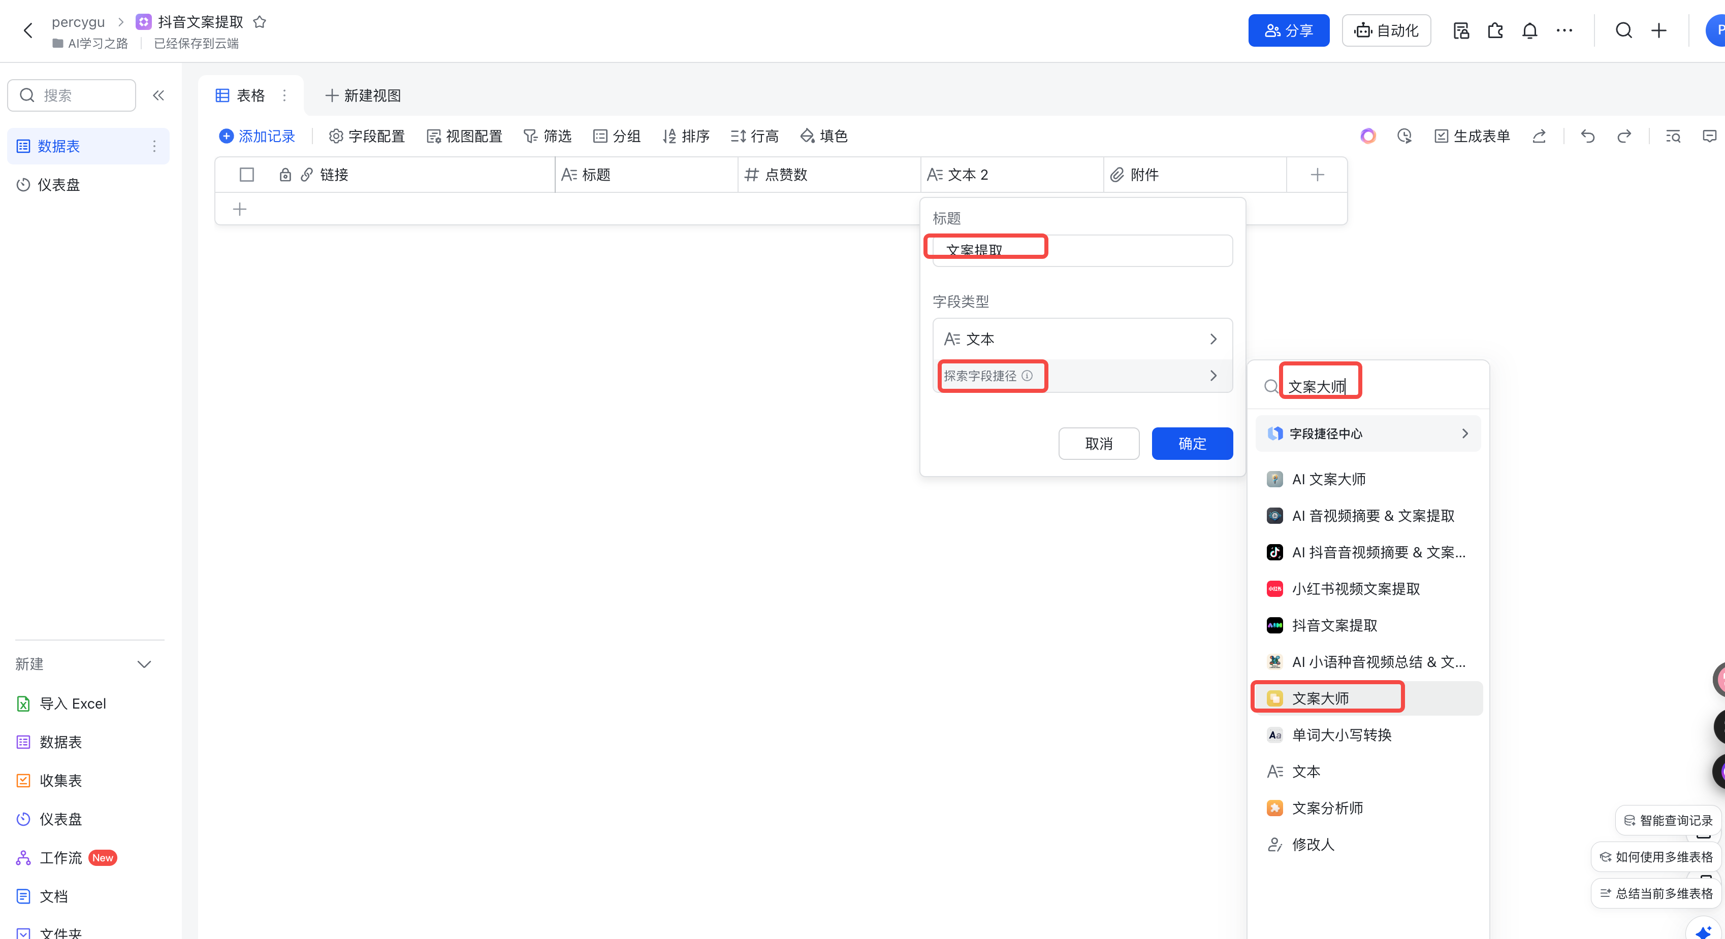
Task: Open the plugin extensions puzzle icon
Action: point(1495,31)
